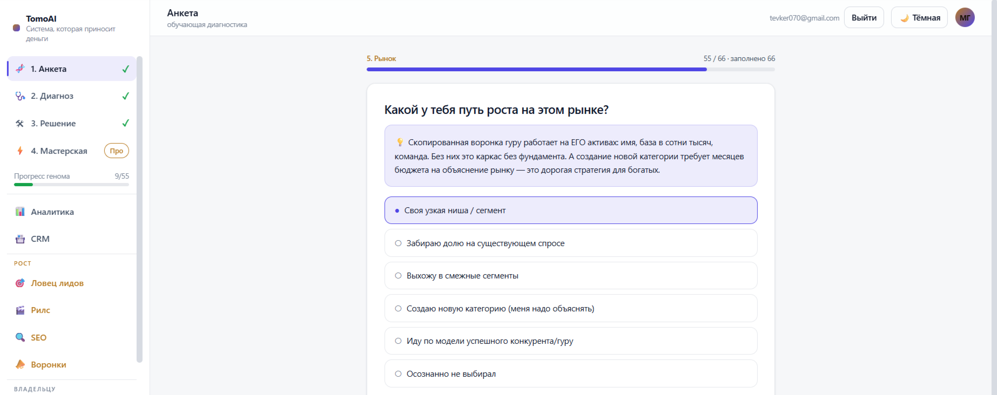Click the Решение tools icon
The image size is (997, 395).
pyautogui.click(x=20, y=124)
